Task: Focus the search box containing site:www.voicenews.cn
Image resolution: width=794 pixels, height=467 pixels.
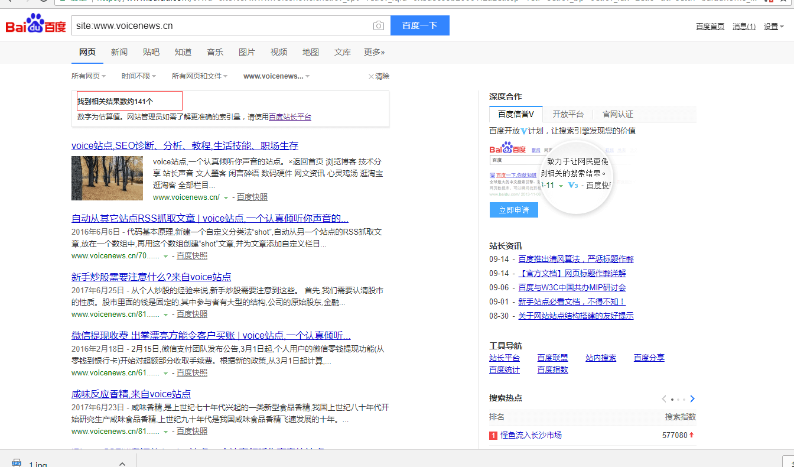Action: [230, 25]
